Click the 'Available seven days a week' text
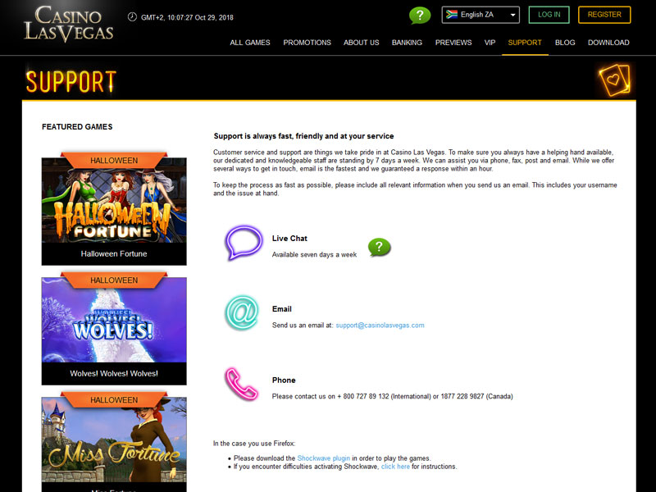Image resolution: width=656 pixels, height=492 pixels. [x=314, y=255]
